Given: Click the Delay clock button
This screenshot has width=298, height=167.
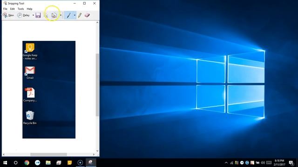Looking at the screenshot, I should pos(23,15).
